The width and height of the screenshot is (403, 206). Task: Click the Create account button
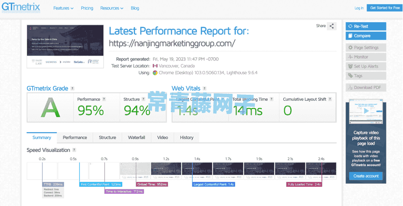366,176
